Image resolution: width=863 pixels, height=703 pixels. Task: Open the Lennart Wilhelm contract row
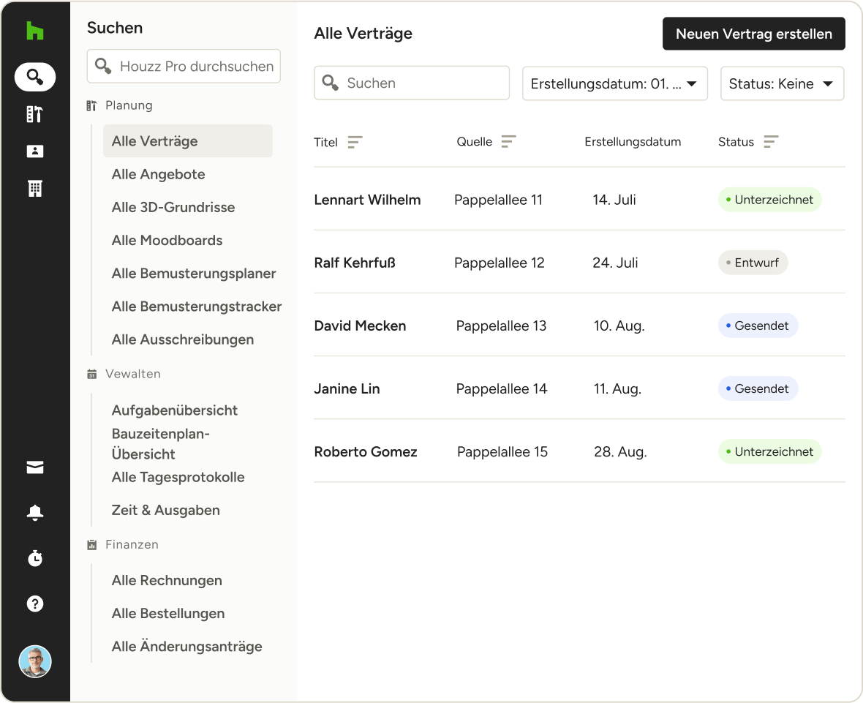[x=367, y=200]
